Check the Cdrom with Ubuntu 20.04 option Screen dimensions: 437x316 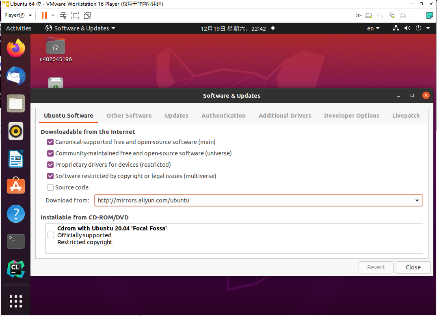point(50,235)
